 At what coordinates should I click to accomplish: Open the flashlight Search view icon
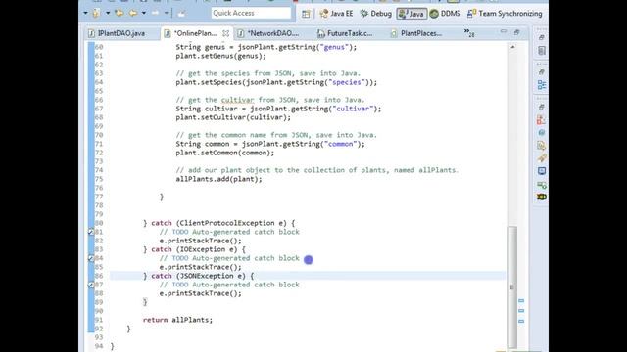(542, 158)
